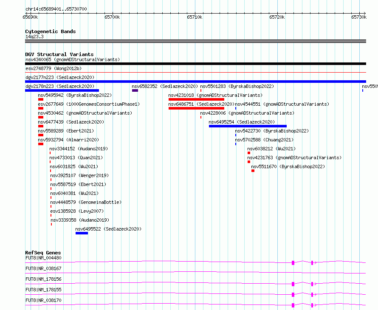
Task: Click the FUT8|NM_004480 transcript label
Action: point(43,258)
